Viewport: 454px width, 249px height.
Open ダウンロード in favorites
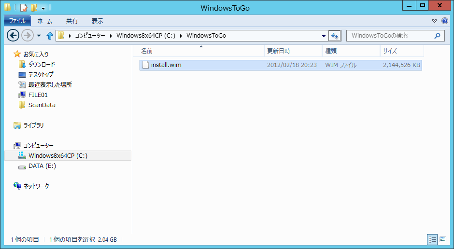42,64
